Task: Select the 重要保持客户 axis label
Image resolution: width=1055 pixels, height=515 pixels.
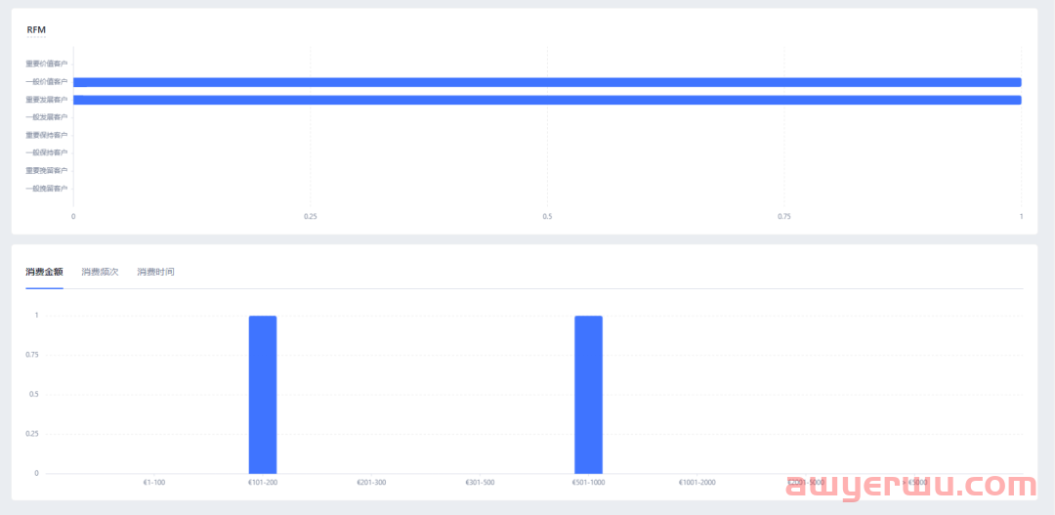Action: [x=47, y=135]
